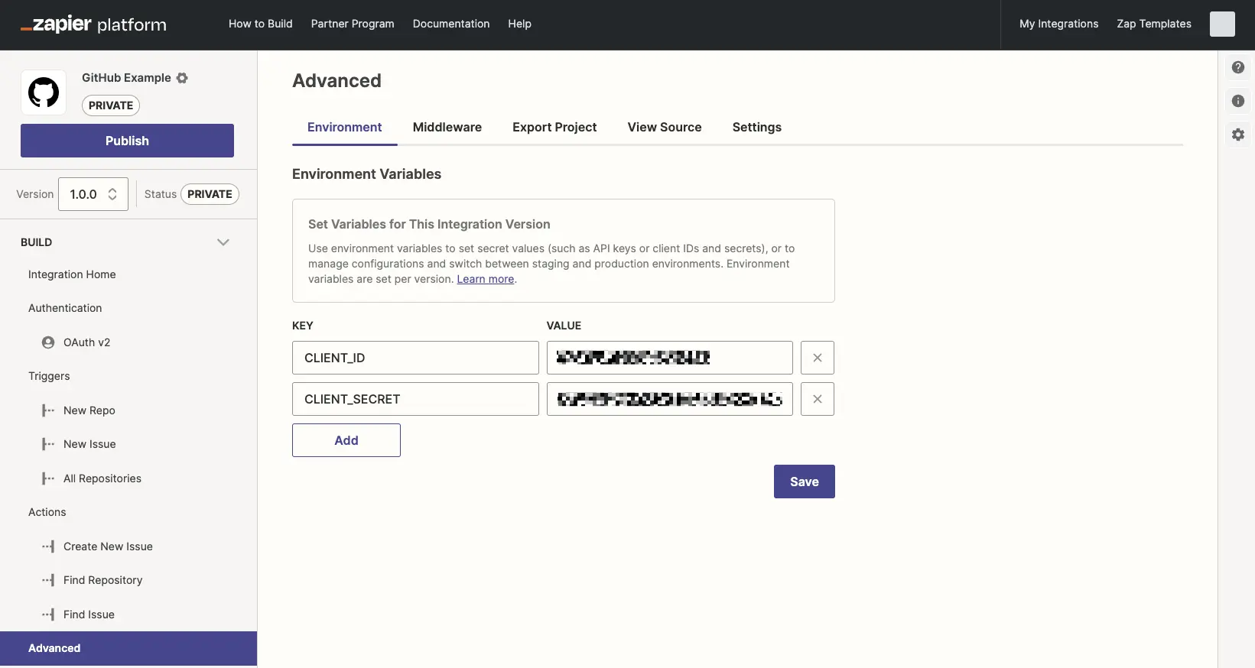Select the All Repositories trigger
The height and width of the screenshot is (668, 1255).
[x=102, y=478]
